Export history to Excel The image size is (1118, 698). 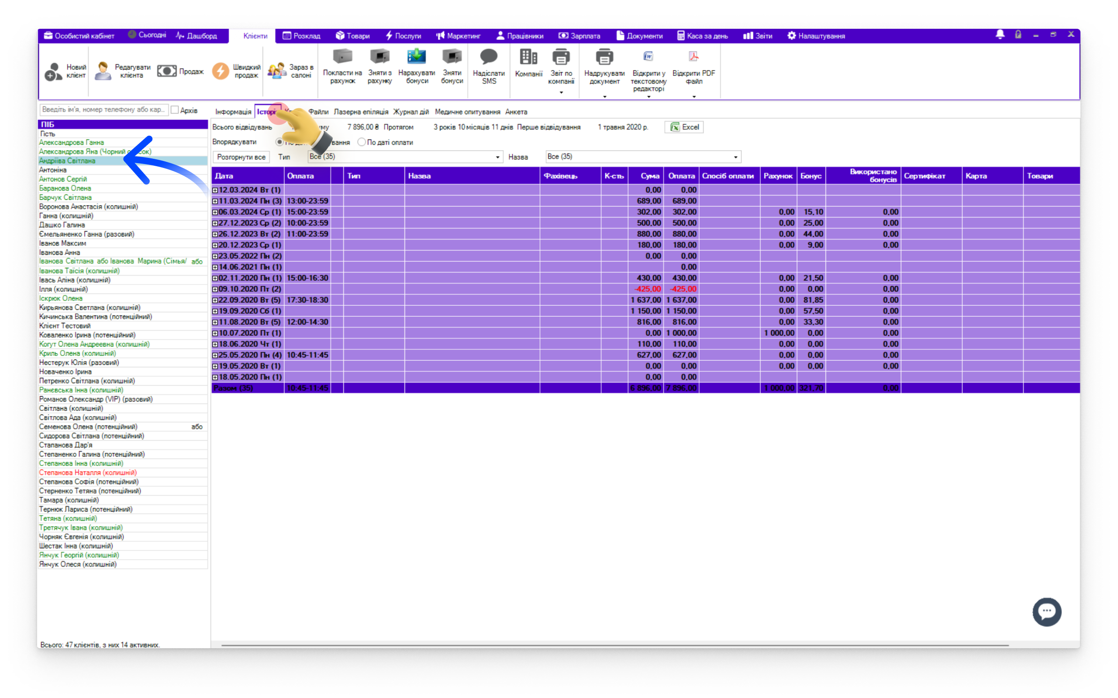(684, 127)
